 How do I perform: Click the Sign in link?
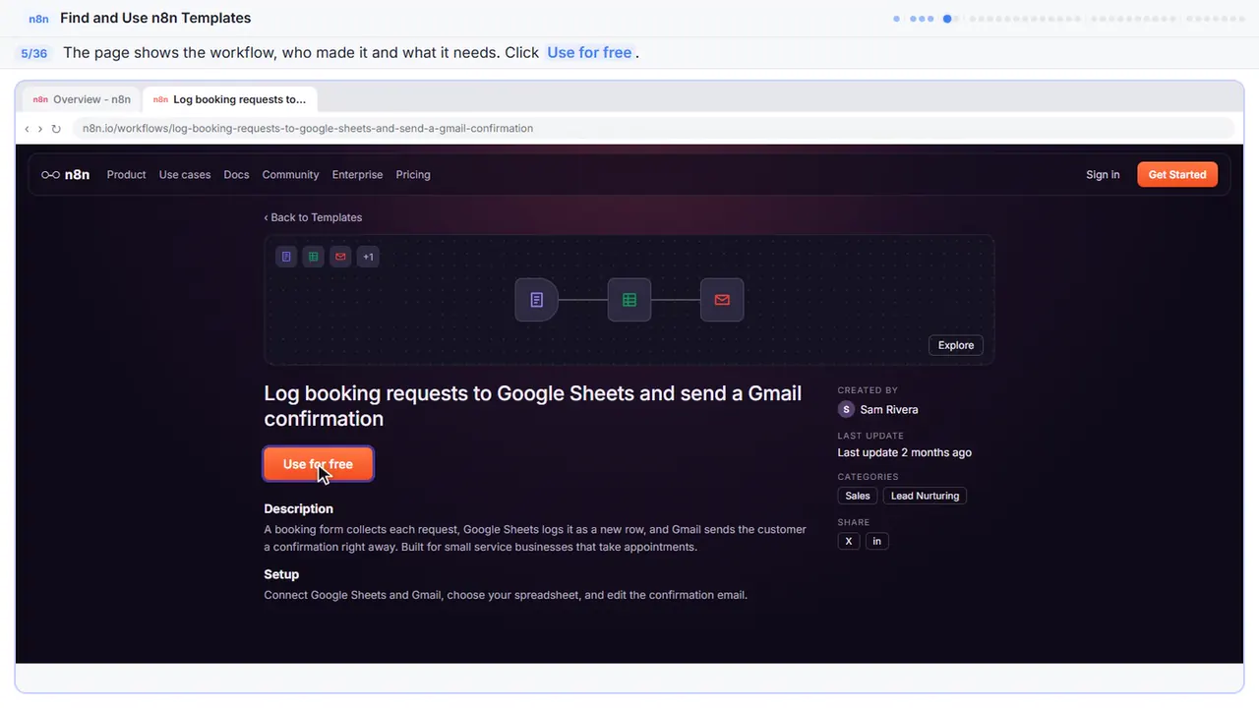(1103, 174)
